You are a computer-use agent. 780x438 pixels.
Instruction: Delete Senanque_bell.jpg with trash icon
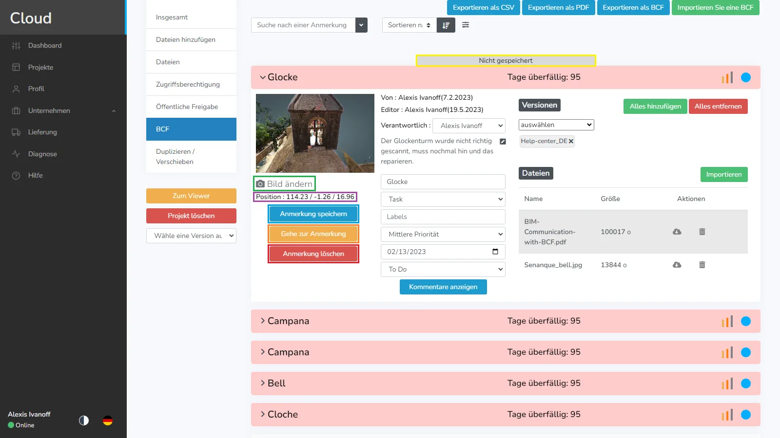pos(702,265)
